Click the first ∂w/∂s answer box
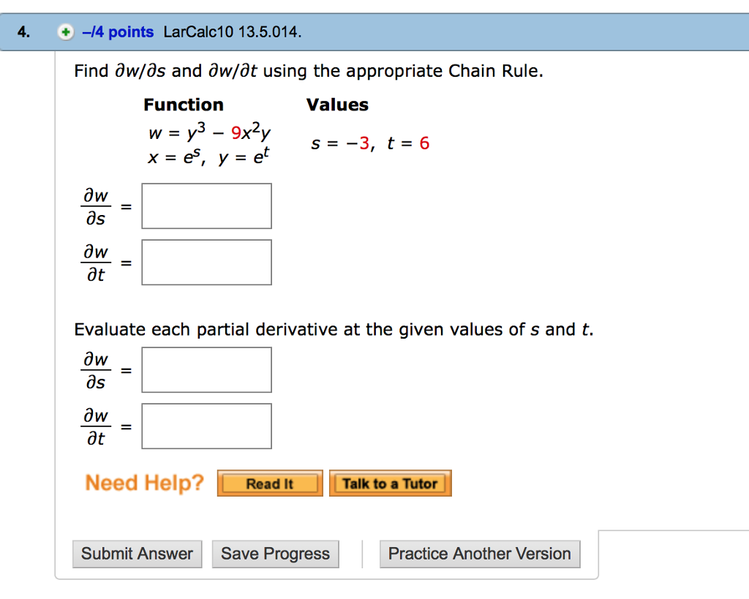Screen dimensions: 749x599 pyautogui.click(x=206, y=206)
